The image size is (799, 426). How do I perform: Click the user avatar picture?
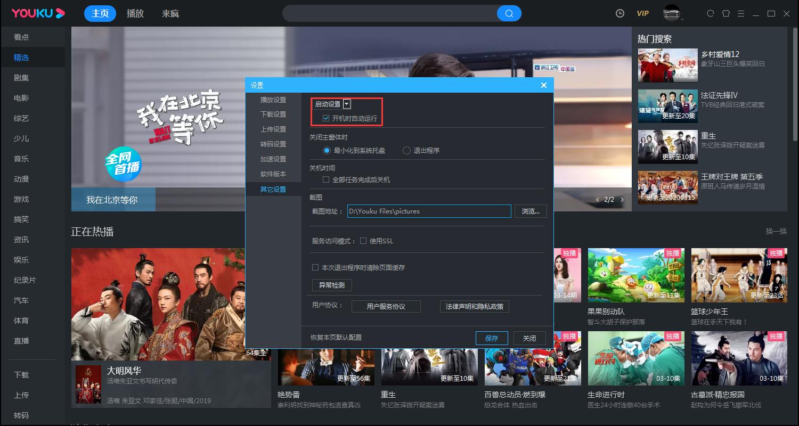tap(672, 12)
